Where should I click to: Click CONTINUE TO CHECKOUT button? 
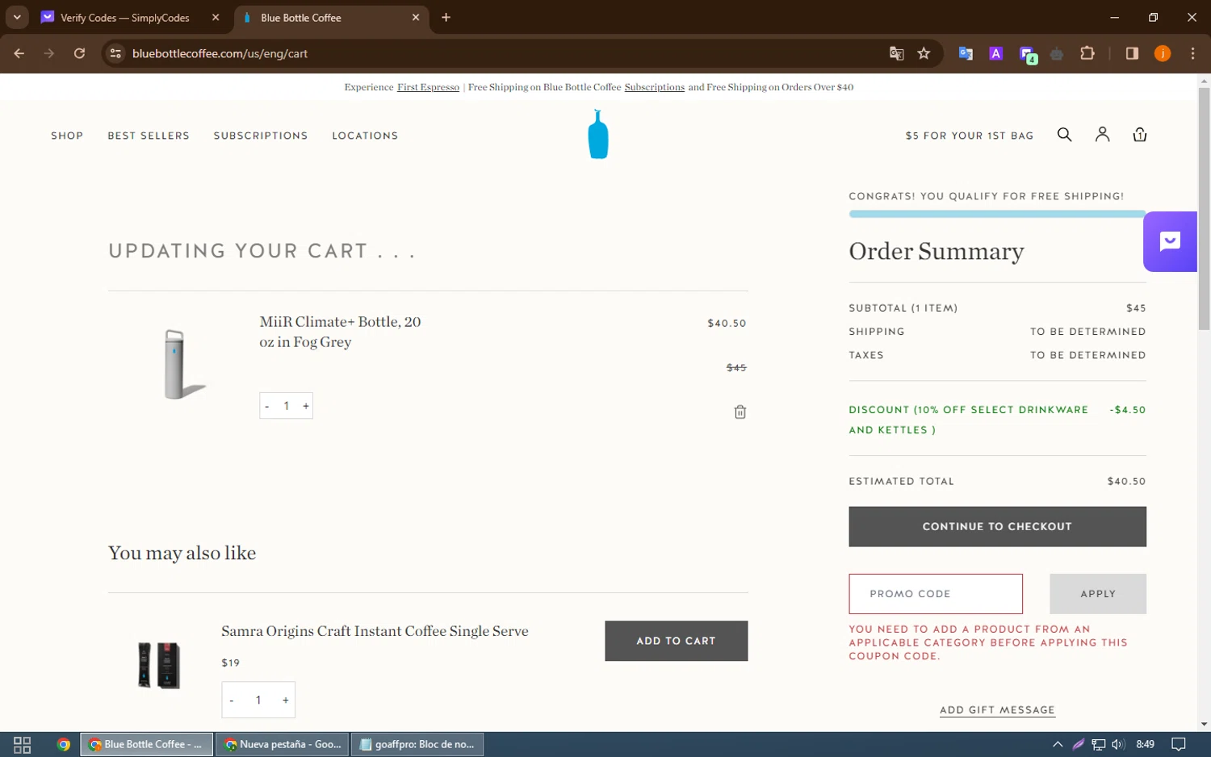(x=997, y=526)
